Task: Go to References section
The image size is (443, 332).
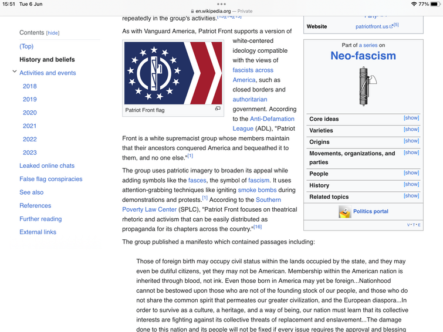Action: (x=35, y=206)
